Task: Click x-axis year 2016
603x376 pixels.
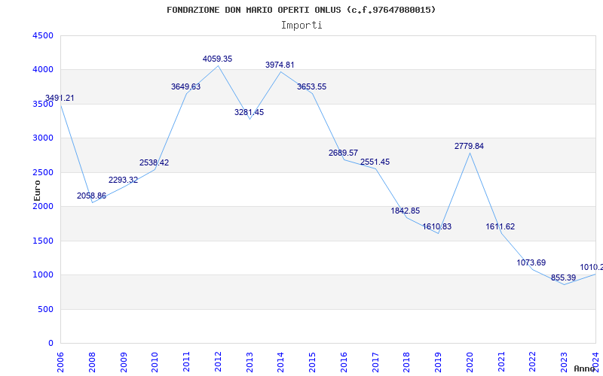Action: (x=344, y=362)
